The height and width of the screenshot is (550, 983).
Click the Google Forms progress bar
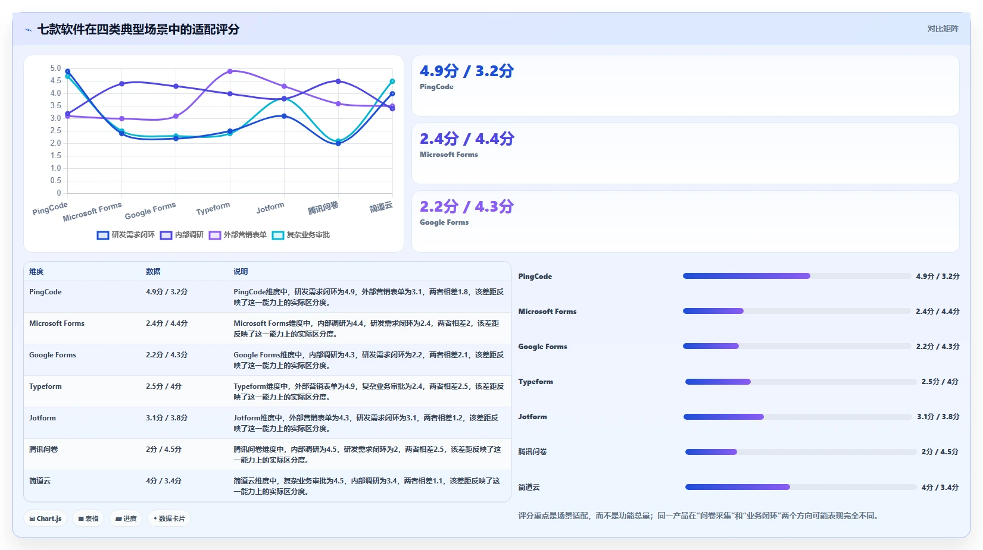797,346
